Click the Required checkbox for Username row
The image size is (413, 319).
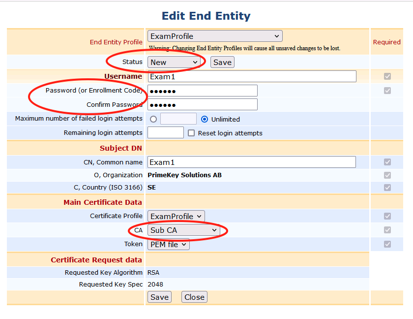point(387,76)
